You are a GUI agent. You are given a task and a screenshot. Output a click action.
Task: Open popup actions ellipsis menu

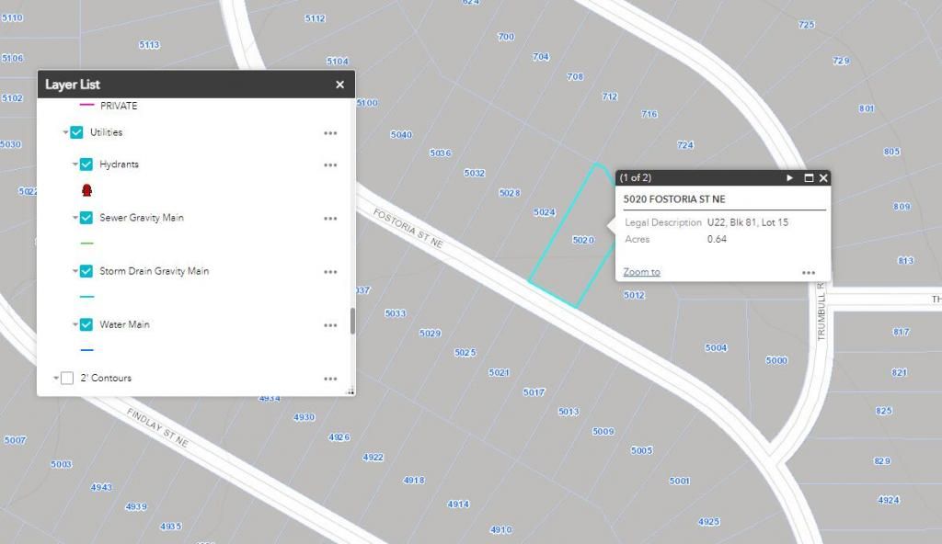coord(809,272)
